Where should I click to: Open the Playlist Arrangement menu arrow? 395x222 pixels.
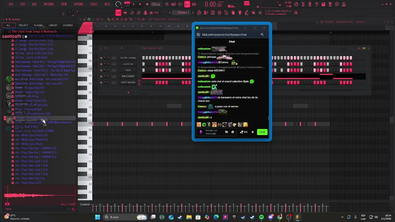point(318,22)
